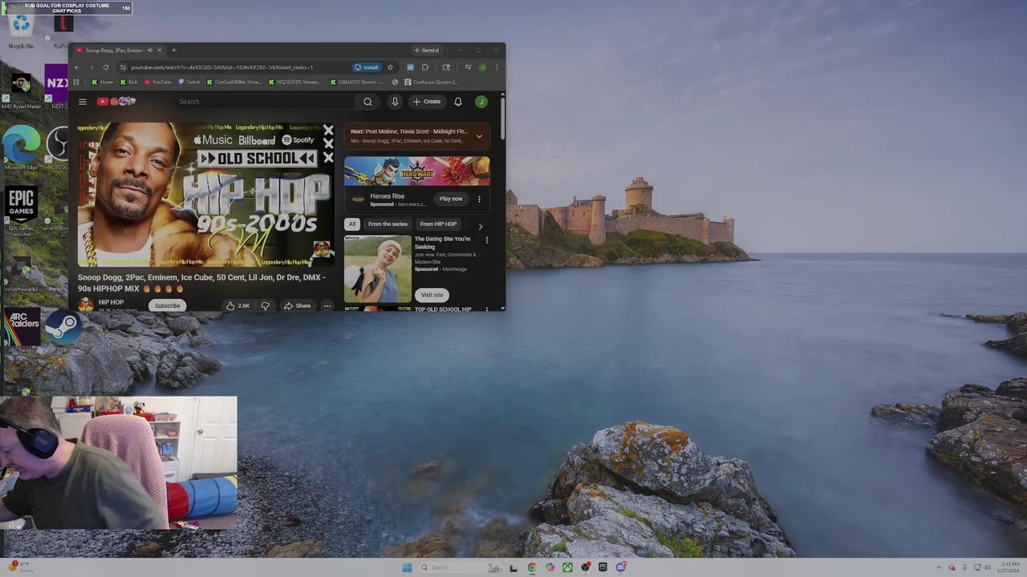Click the Chrome address bar URL
Image resolution: width=1027 pixels, height=577 pixels.
click(x=222, y=67)
